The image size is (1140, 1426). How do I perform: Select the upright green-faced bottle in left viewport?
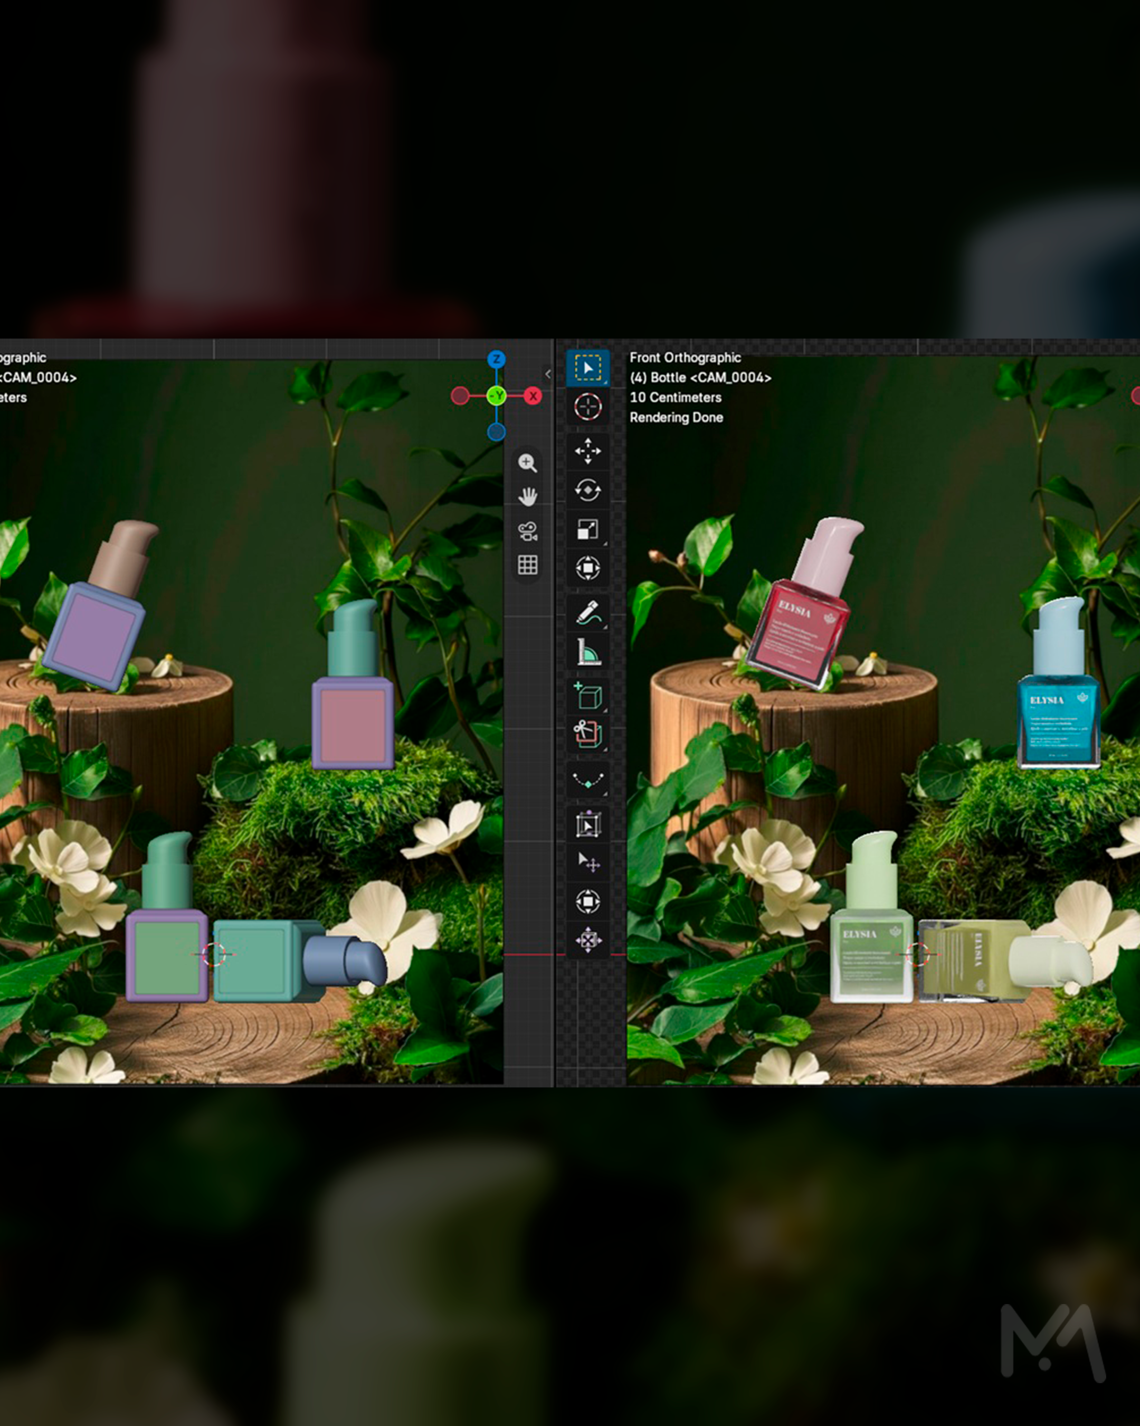tap(167, 917)
